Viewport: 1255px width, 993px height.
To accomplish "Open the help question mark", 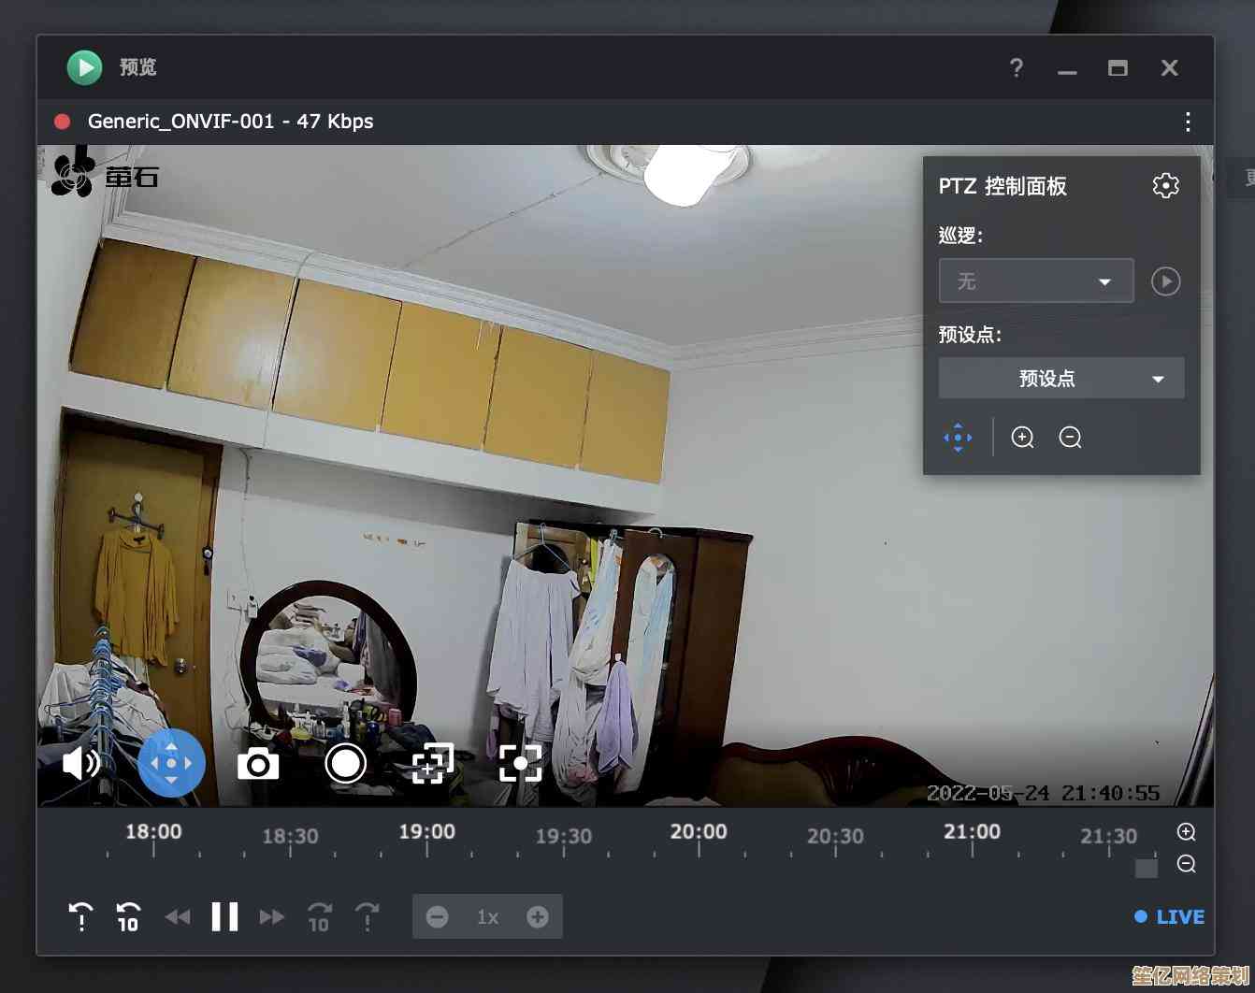I will [x=1017, y=67].
